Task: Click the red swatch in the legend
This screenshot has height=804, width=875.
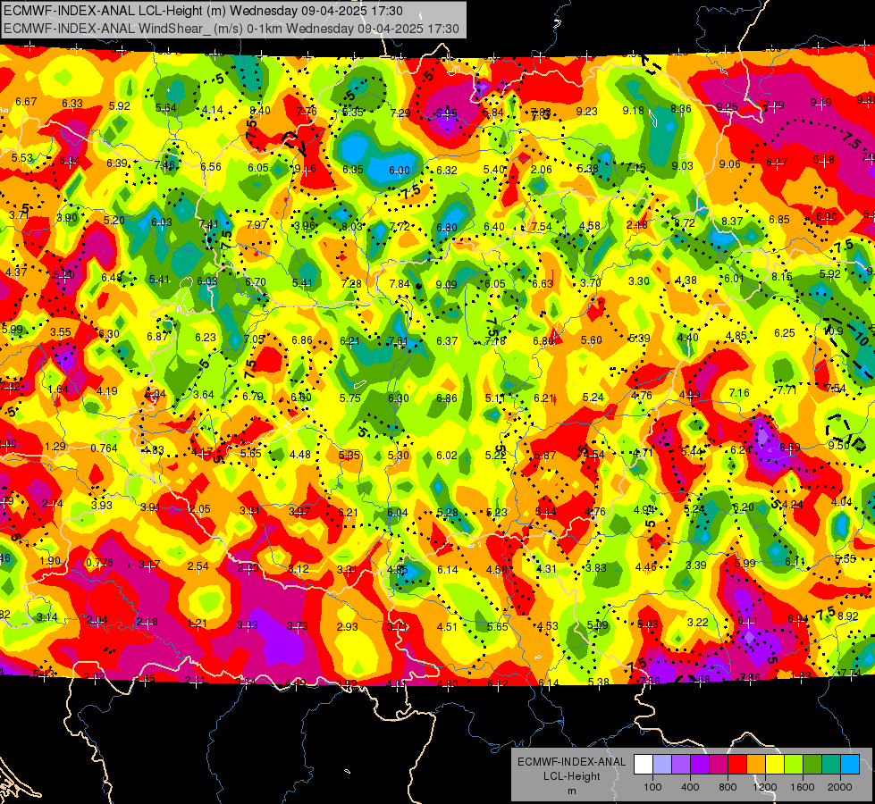Action: pos(737,765)
